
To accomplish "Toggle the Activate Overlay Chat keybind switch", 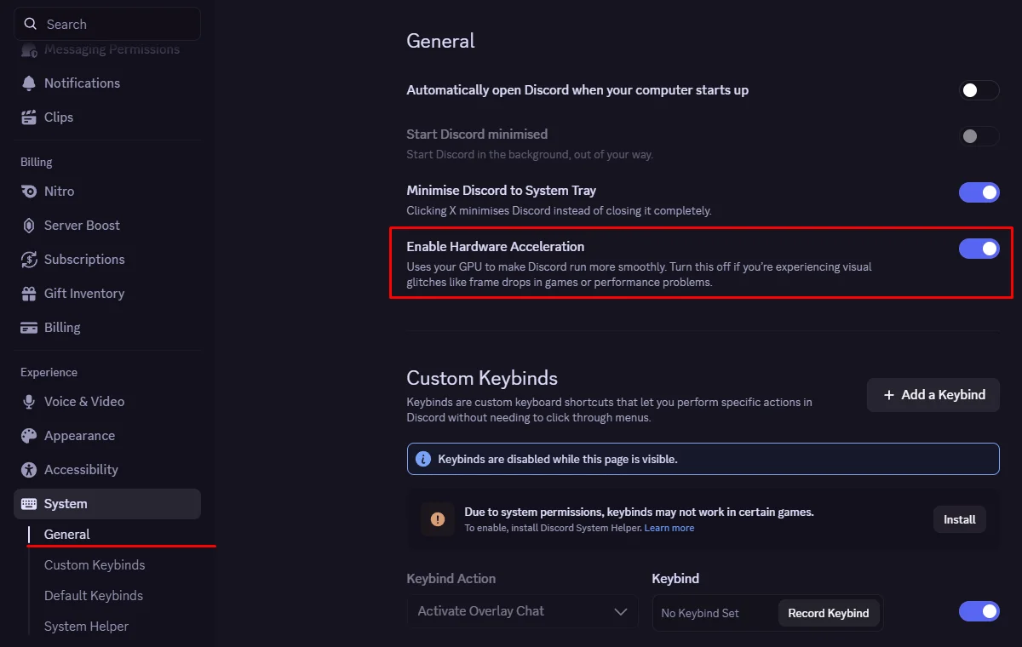I will point(979,611).
